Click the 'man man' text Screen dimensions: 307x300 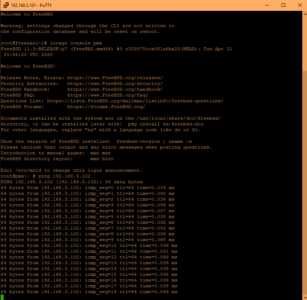click(x=100, y=153)
